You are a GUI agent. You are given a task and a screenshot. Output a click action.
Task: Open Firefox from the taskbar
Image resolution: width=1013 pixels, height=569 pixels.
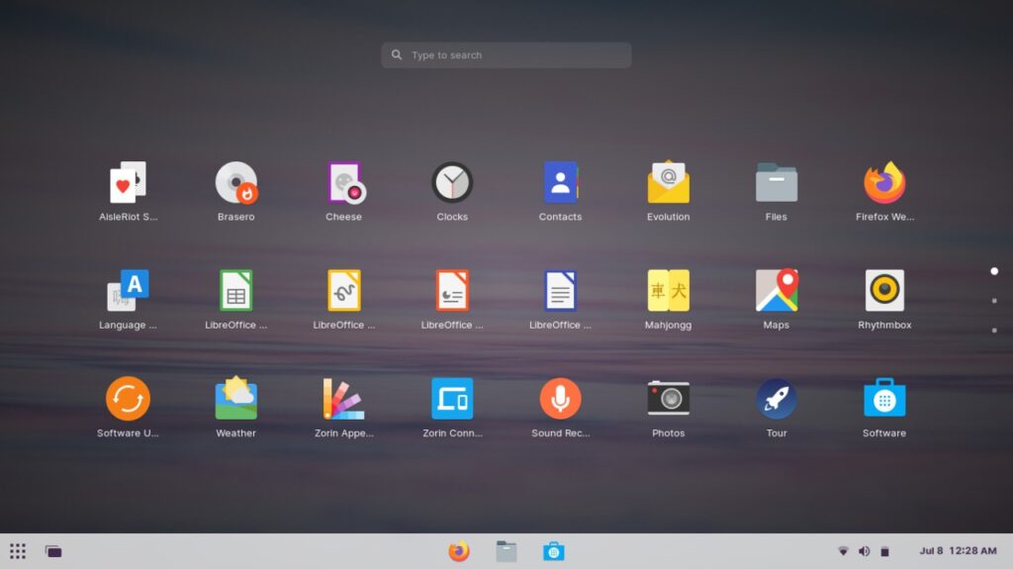[459, 551]
